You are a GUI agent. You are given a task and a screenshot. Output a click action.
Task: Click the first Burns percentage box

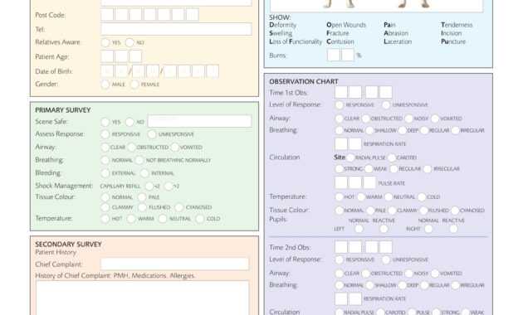(x=334, y=55)
